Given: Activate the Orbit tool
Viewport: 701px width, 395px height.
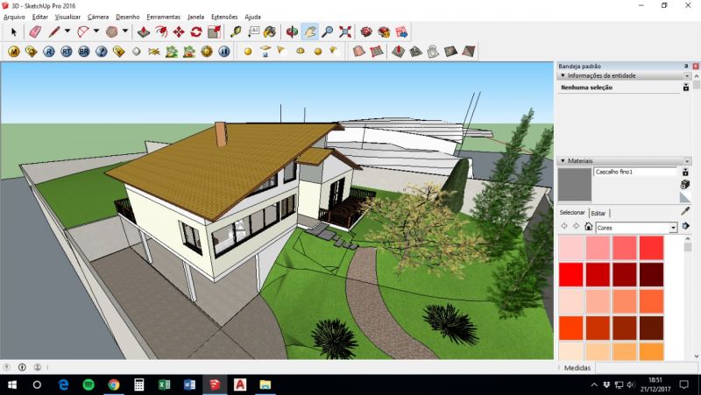Looking at the screenshot, I should (x=292, y=32).
